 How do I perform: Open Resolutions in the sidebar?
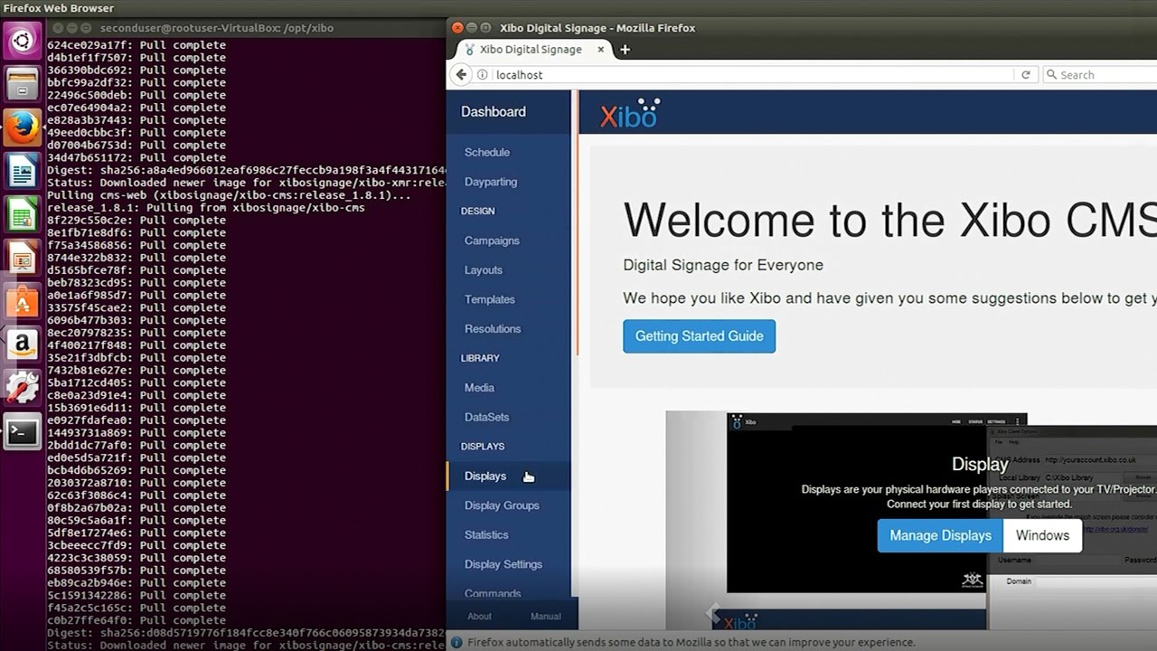[x=493, y=329]
